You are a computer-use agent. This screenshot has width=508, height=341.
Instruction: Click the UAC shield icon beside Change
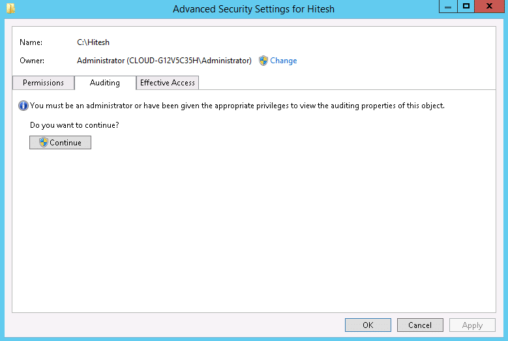tap(263, 61)
